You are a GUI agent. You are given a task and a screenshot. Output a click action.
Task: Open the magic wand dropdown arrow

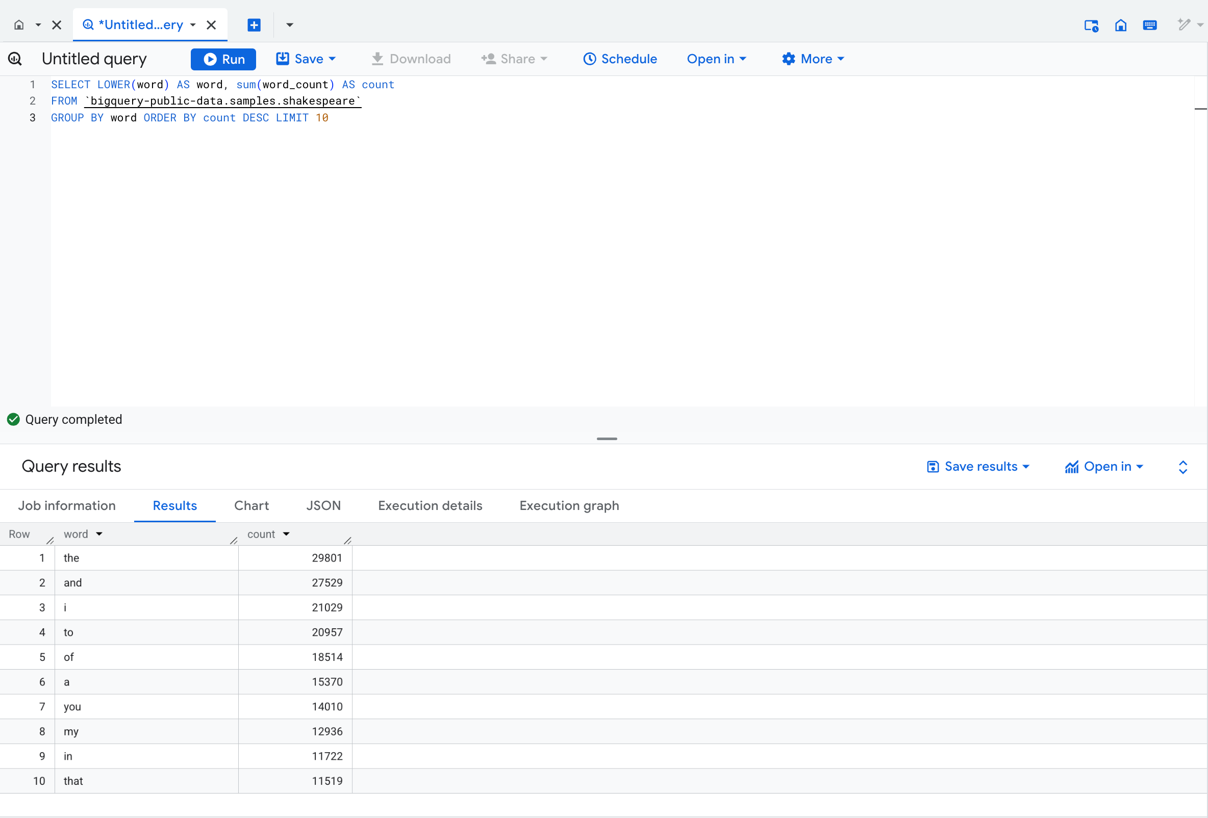tap(1200, 25)
